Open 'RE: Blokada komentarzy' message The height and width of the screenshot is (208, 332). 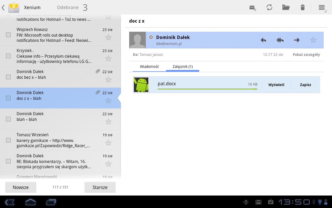coord(60,161)
